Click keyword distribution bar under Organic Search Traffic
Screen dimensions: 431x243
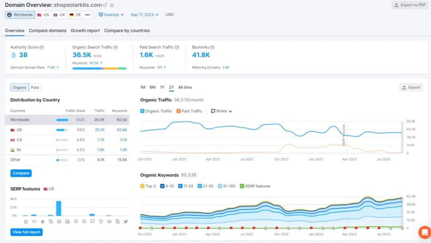click(x=99, y=68)
